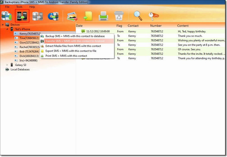This screenshot has width=227, height=157.
Task: Select Bob (713476264) contact in tree
Action: [29, 52]
